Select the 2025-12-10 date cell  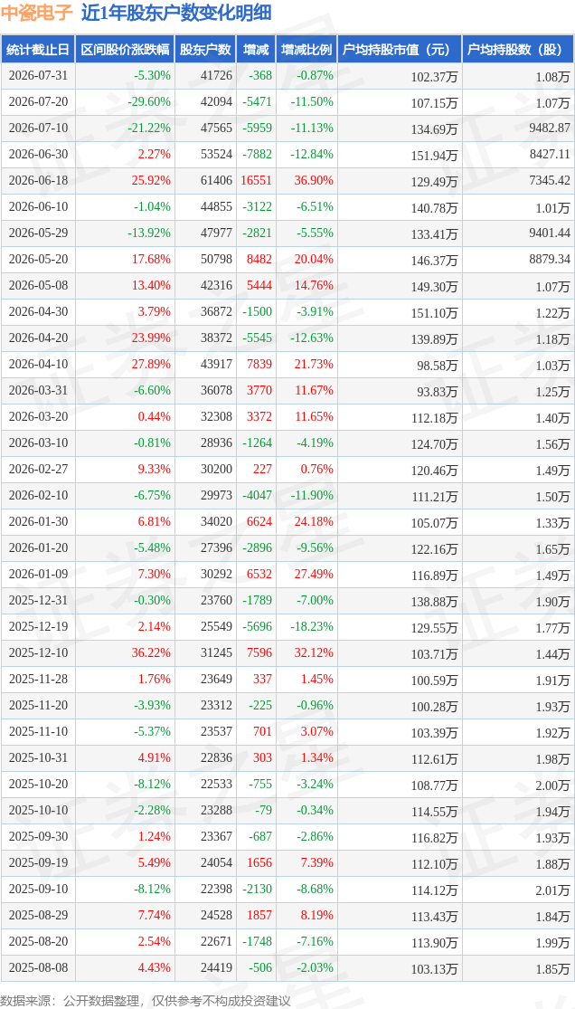38,652
